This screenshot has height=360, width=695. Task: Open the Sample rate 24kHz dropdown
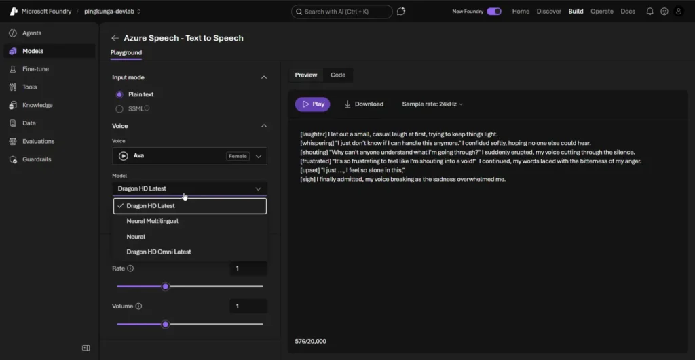(x=432, y=104)
